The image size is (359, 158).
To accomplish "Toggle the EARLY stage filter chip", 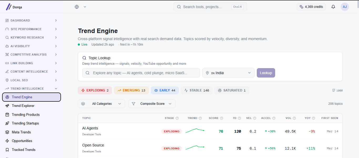I will pyautogui.click(x=165, y=90).
